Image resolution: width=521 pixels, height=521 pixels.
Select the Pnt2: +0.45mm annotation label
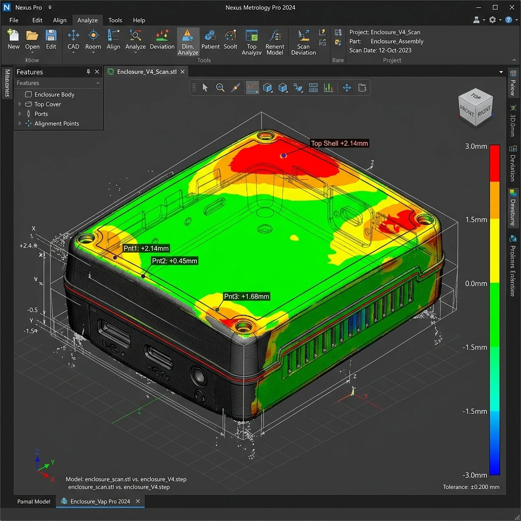pyautogui.click(x=175, y=261)
